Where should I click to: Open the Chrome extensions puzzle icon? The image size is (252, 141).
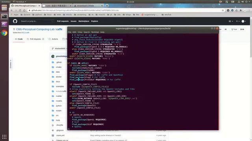[241, 10]
